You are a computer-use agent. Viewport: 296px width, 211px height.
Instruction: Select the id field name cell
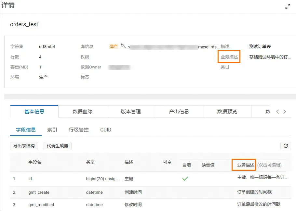coord(30,179)
